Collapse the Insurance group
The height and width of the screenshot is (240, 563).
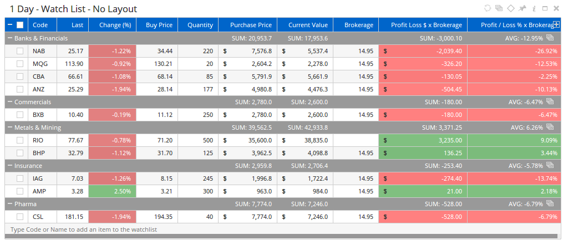pyautogui.click(x=10, y=165)
